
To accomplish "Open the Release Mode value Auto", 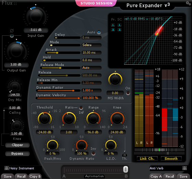I will tap(92, 68).
